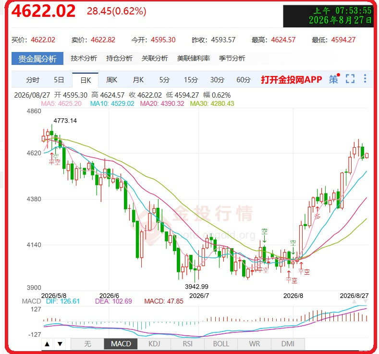Click the MA5: 4625.20 label
This screenshot has height=354, width=379.
(x=61, y=103)
